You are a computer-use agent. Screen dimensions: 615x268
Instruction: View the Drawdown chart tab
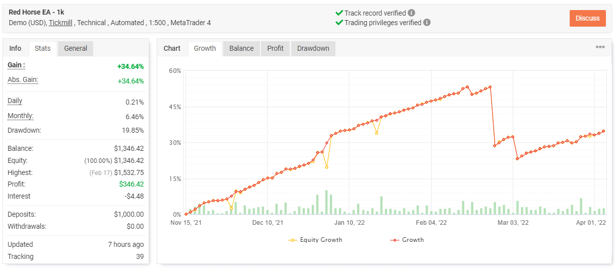pyautogui.click(x=313, y=48)
